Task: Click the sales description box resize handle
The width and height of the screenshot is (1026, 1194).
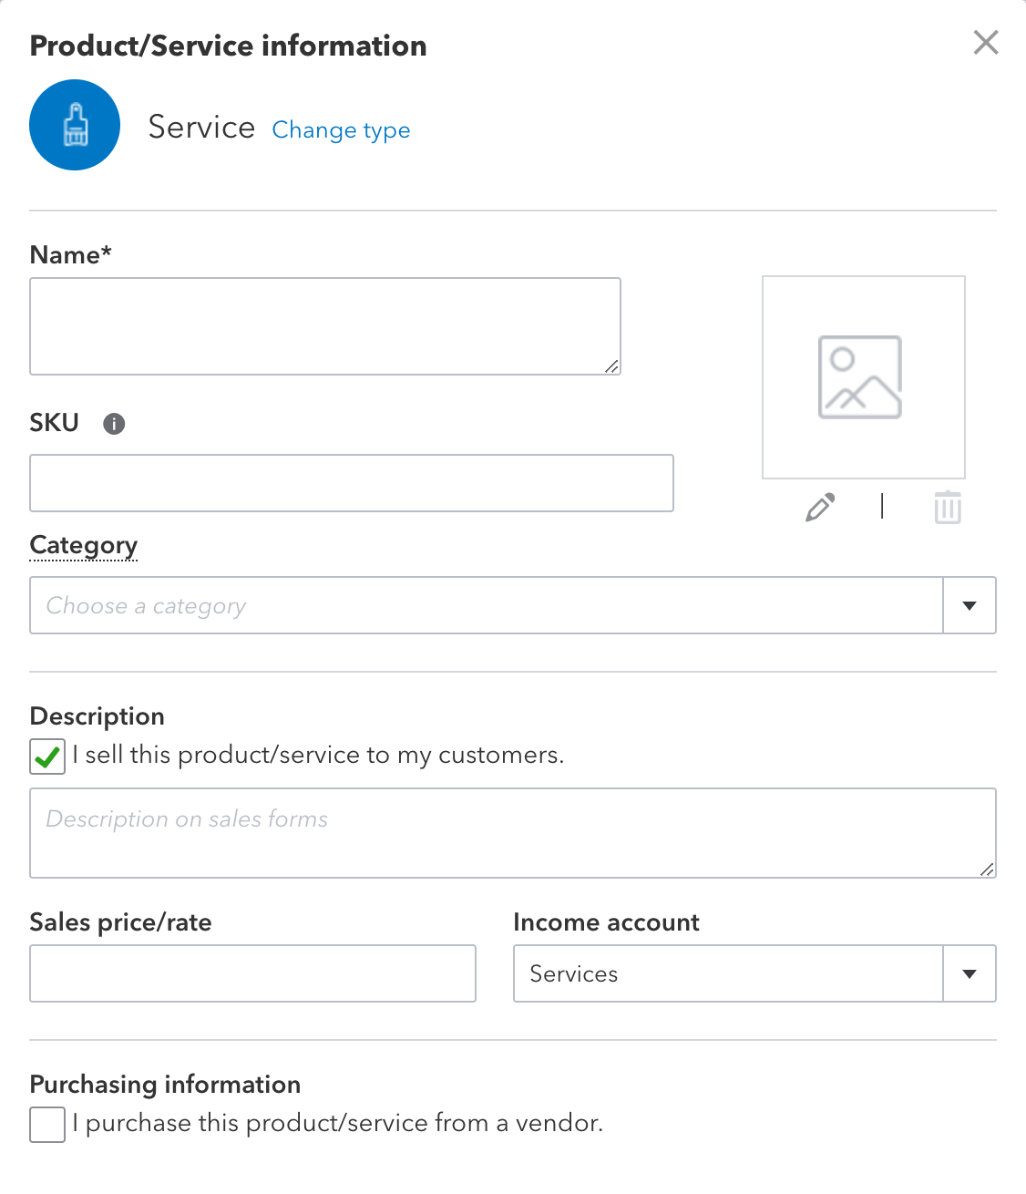Action: coord(987,870)
